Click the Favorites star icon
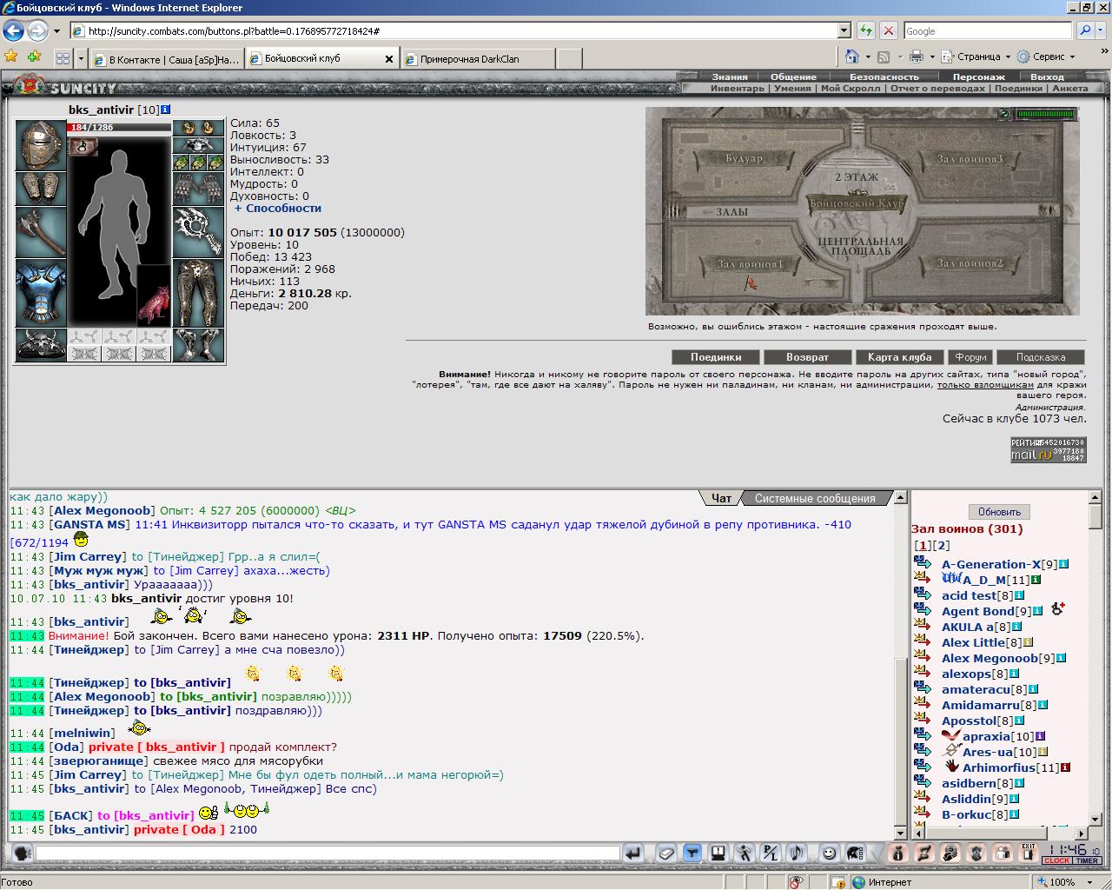The height and width of the screenshot is (890, 1112). tap(11, 56)
